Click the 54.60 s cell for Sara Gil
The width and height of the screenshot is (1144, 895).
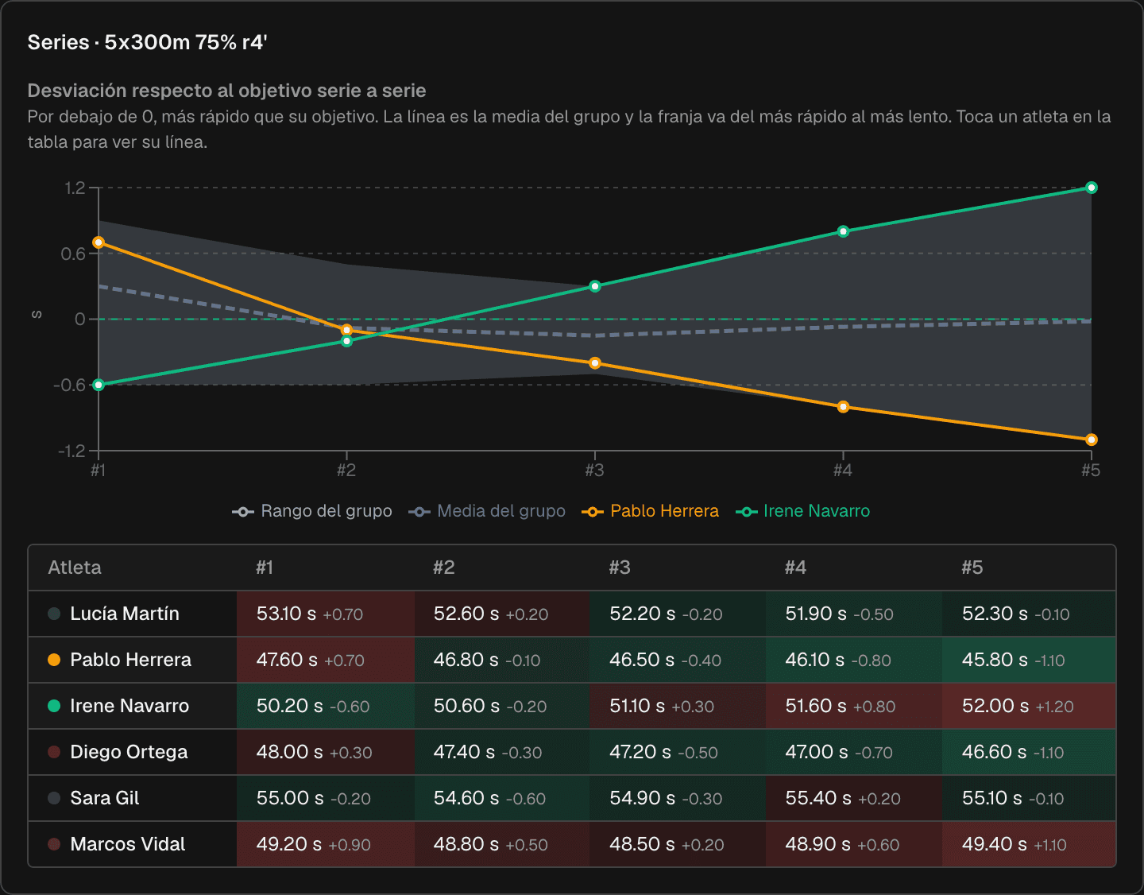click(x=502, y=798)
